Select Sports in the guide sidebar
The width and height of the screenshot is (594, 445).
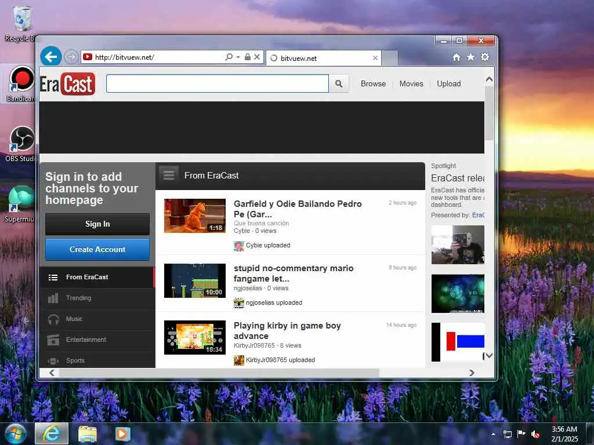(97, 360)
